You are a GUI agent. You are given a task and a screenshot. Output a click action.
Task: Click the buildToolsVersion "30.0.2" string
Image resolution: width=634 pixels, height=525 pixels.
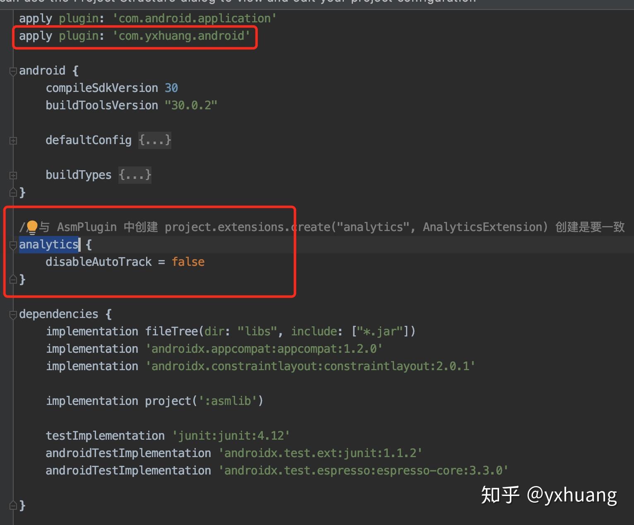[x=191, y=105]
